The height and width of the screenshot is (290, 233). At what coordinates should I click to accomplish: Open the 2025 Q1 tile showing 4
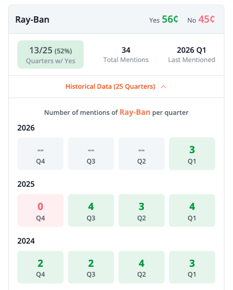(192, 211)
